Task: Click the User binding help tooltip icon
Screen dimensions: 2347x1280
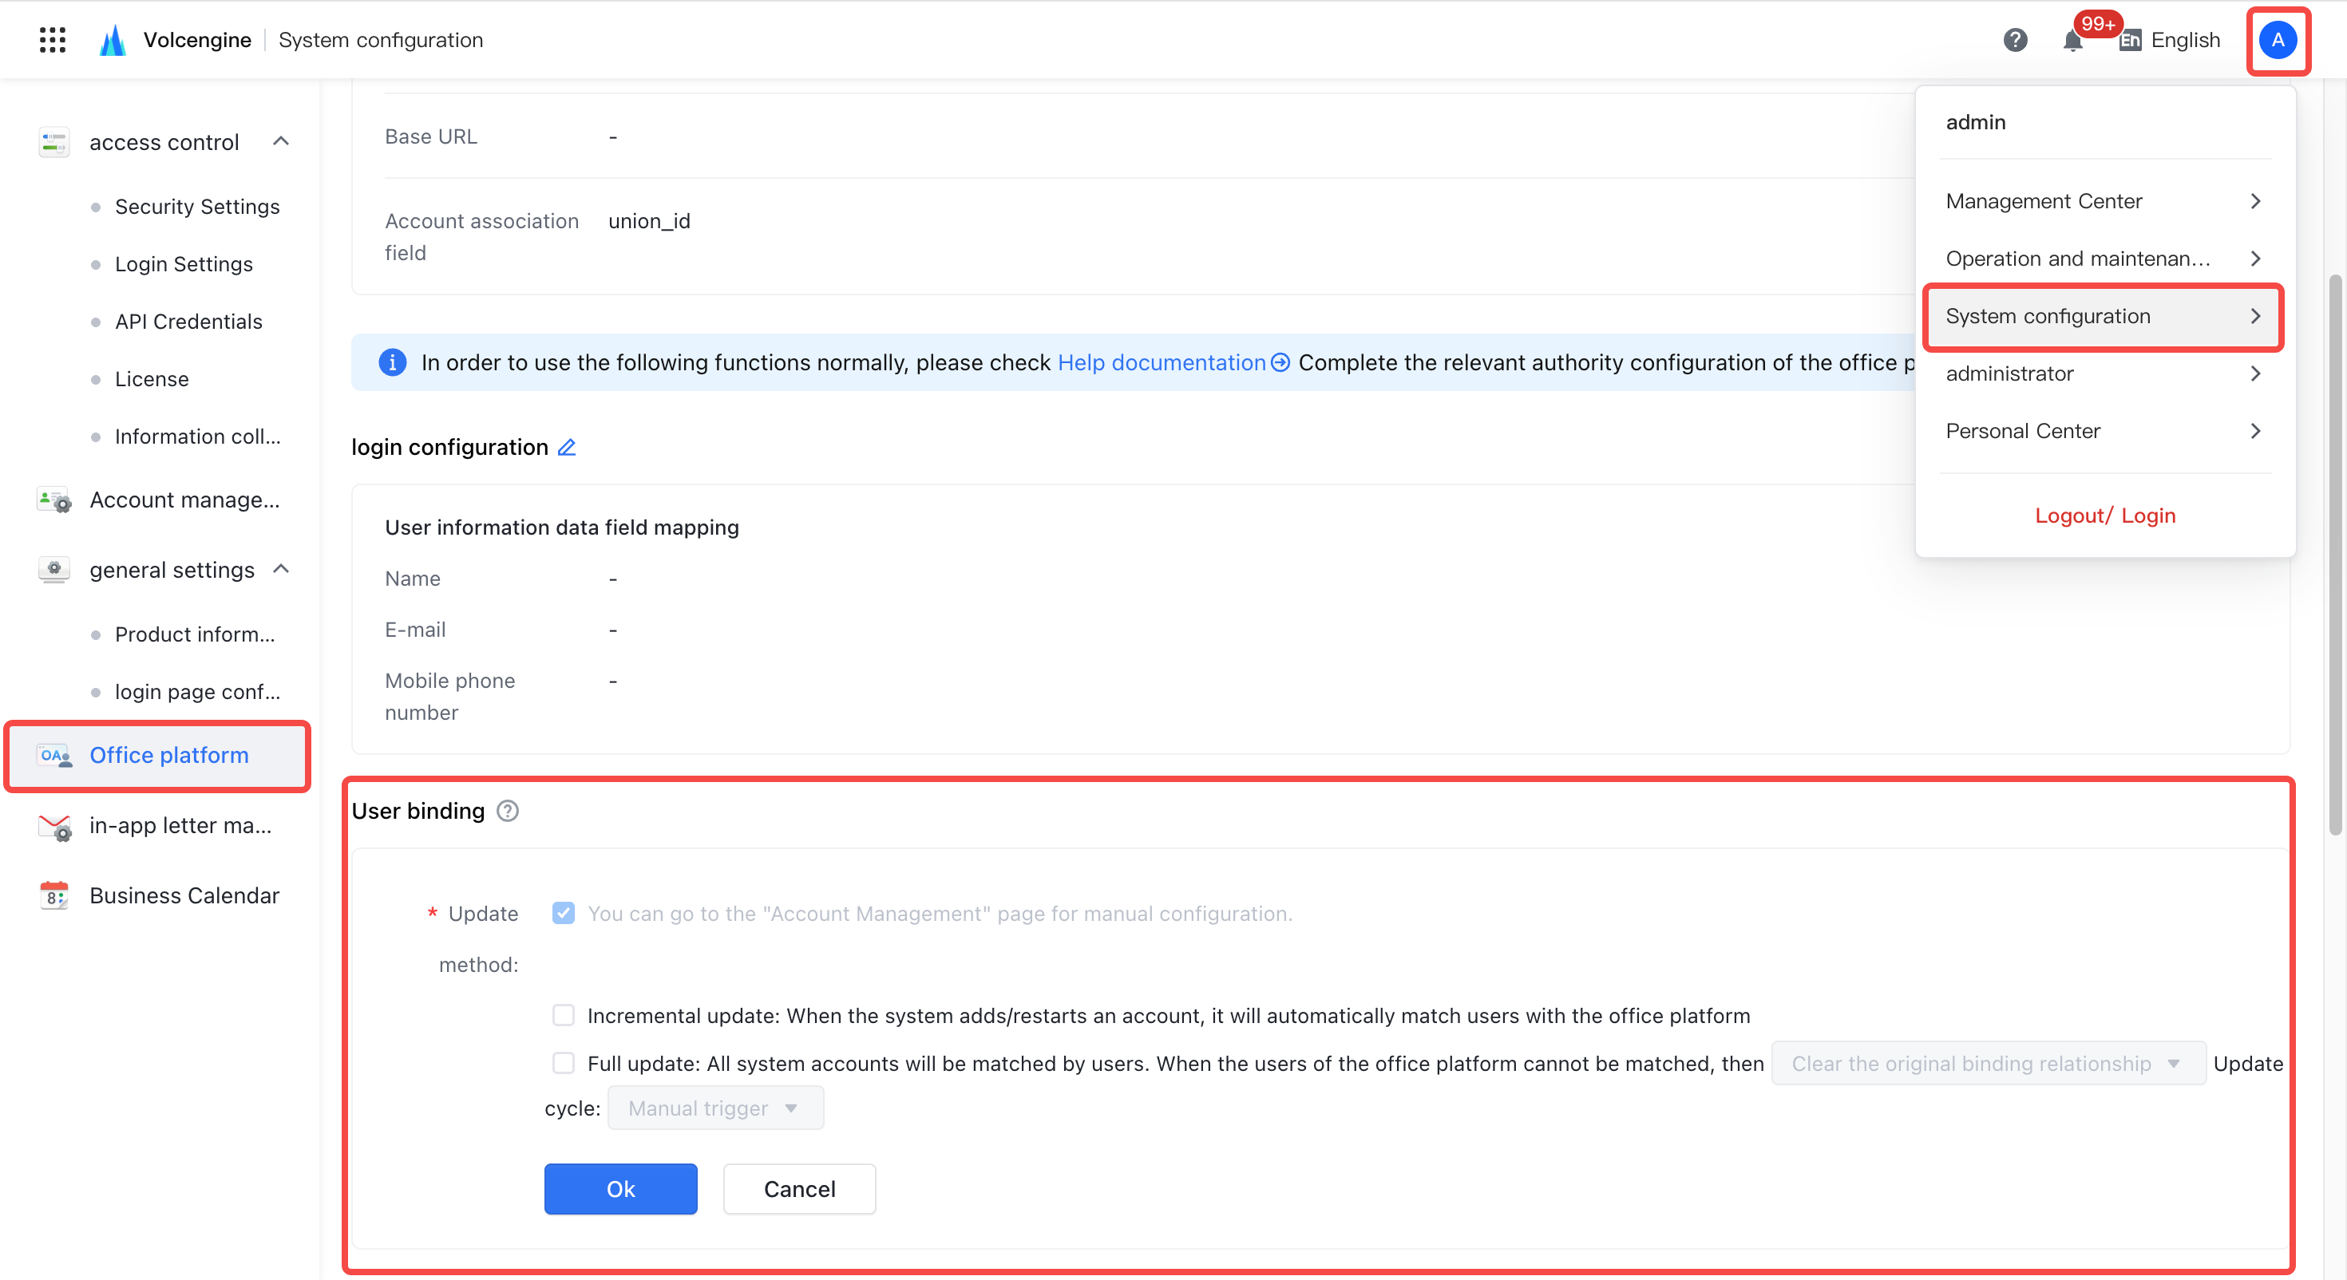Action: pyautogui.click(x=508, y=811)
